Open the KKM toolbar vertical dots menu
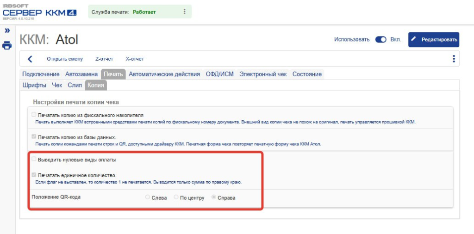Viewport: 474px width, 234px height. (x=454, y=59)
